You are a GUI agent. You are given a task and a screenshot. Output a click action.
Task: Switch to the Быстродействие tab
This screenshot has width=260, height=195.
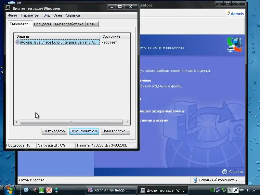pos(69,24)
